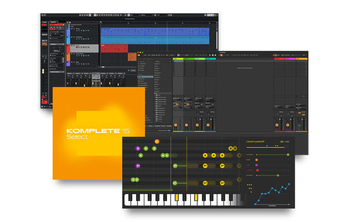Click the purple F# note in the lesson
This screenshot has width=348, height=222.
[x=138, y=166]
